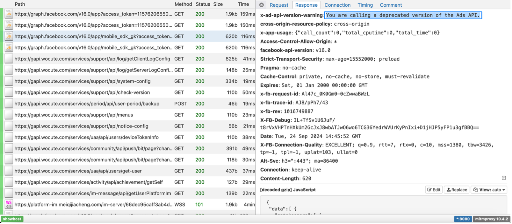Open the Comment tab
Image resolution: width=512 pixels, height=224 pixels.
tap(391, 5)
